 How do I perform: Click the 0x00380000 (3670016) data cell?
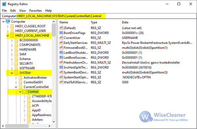137,67
